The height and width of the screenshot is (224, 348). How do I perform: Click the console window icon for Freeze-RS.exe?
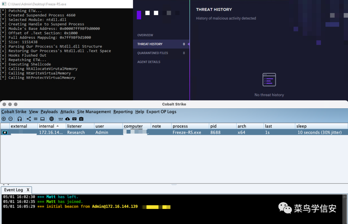click(4, 4)
